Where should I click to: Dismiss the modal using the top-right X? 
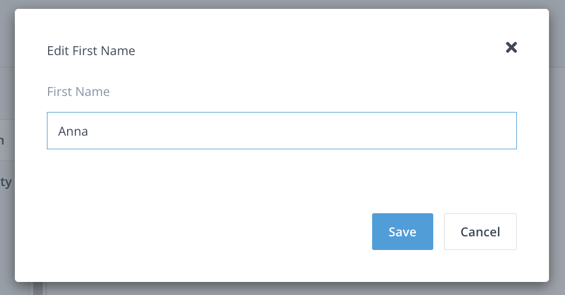[x=511, y=48]
